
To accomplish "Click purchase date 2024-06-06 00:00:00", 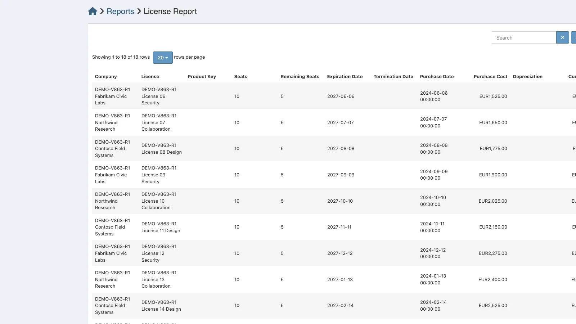I will point(434,96).
